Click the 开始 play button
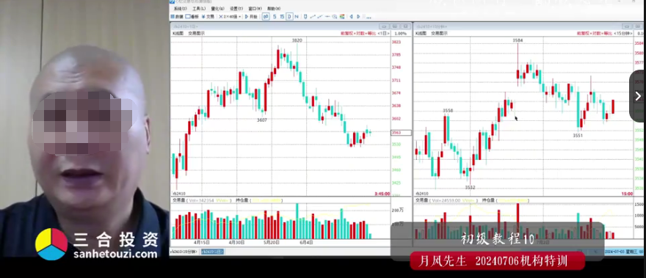646x278 pixels. point(251,16)
